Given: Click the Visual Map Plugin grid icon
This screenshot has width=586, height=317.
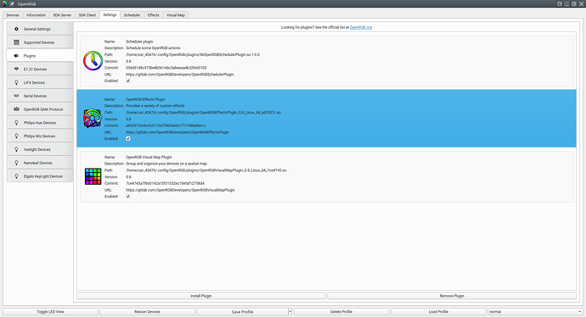Looking at the screenshot, I should point(93,176).
